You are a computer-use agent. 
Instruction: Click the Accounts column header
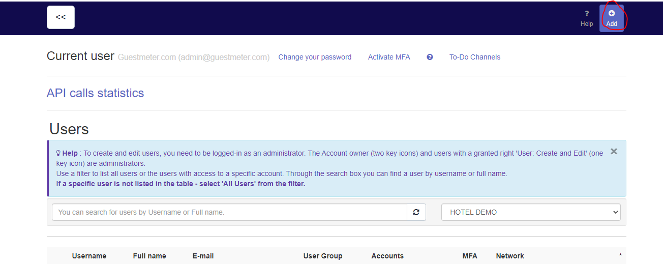(x=387, y=256)
